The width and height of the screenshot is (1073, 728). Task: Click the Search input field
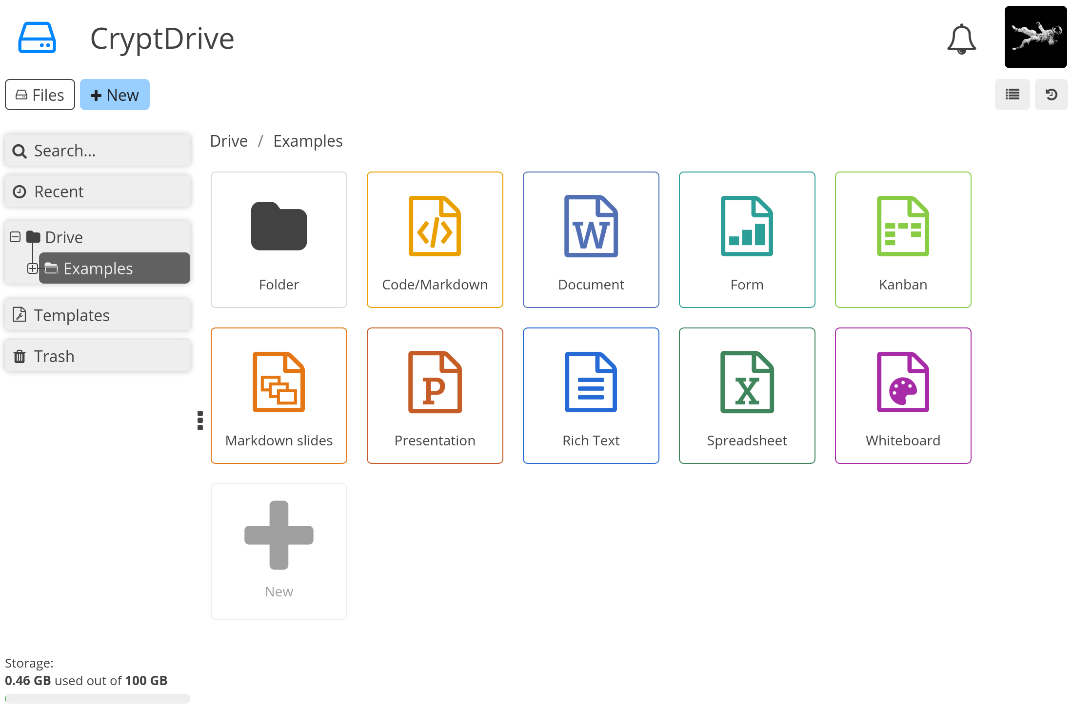pos(98,150)
